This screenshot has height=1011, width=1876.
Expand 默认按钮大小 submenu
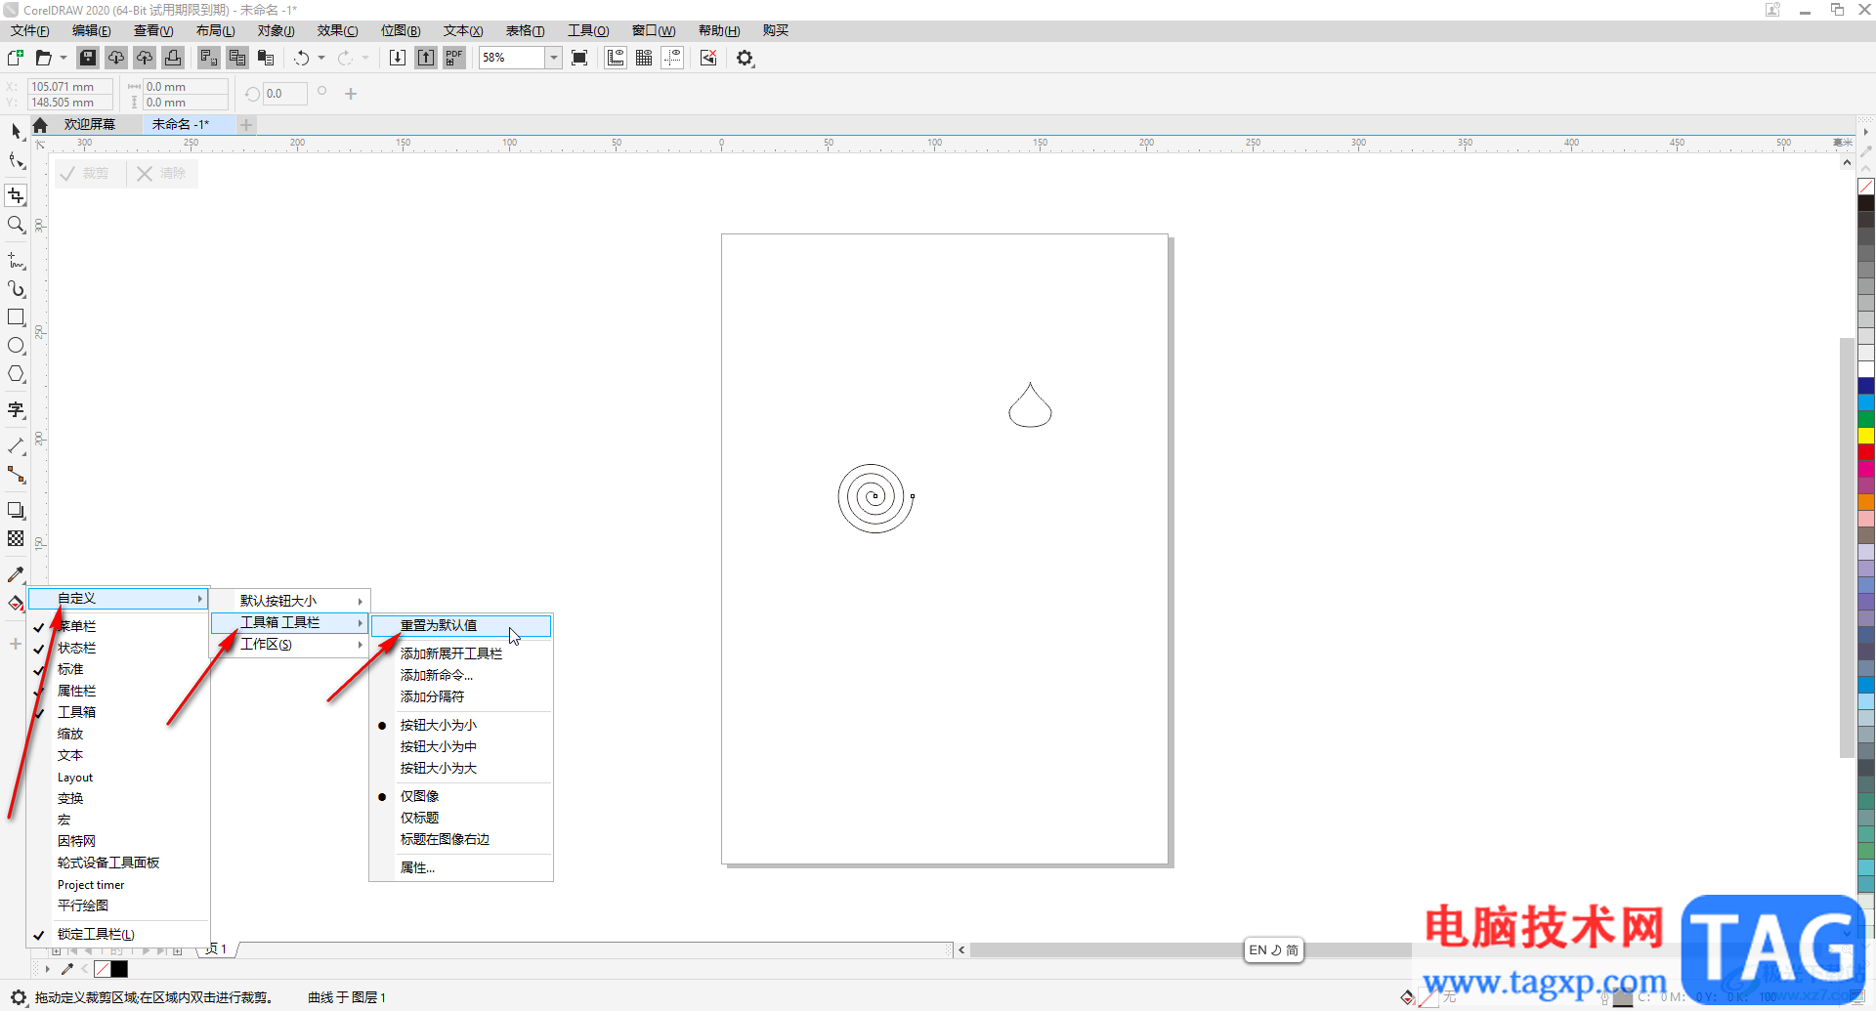tap(290, 601)
